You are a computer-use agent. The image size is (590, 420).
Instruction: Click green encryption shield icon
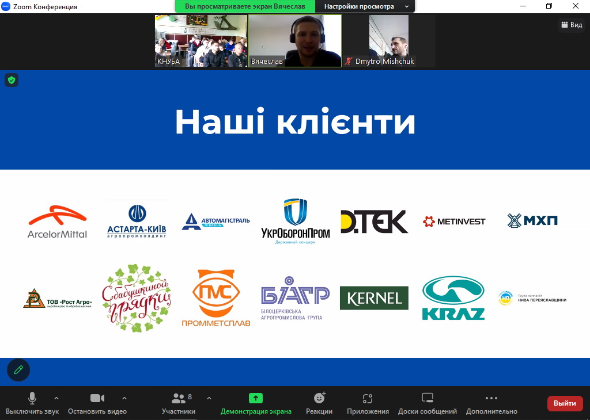[x=12, y=80]
